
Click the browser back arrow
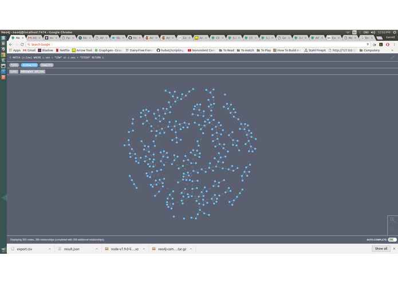[x=10, y=45]
